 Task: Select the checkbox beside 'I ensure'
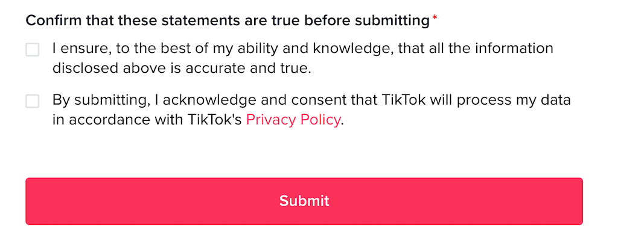[x=33, y=49]
